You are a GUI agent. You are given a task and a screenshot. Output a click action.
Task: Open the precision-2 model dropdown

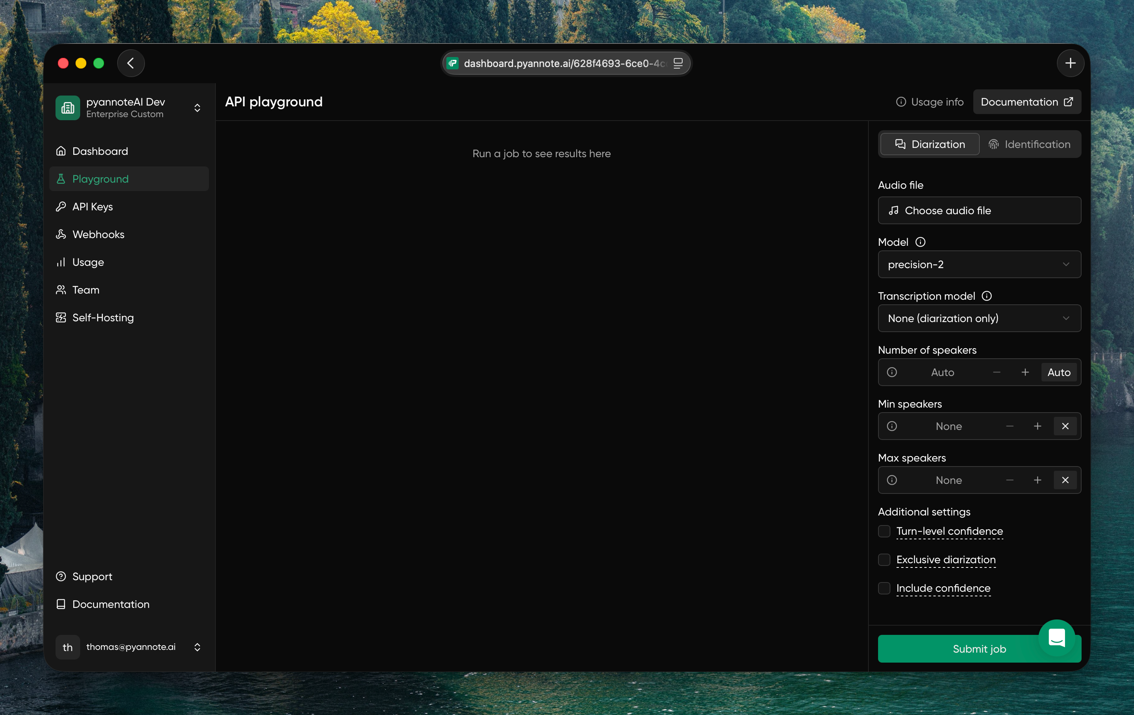[979, 264]
